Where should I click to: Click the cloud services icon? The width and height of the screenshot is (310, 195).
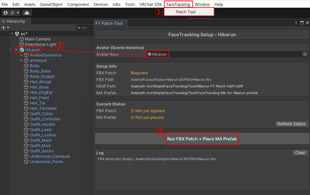click(27, 13)
